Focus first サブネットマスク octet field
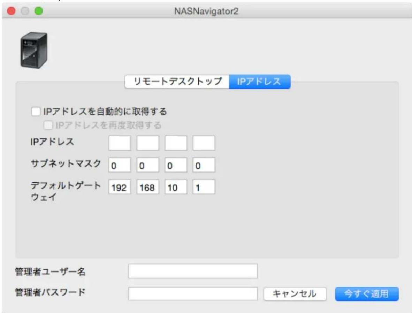This screenshot has height=313, width=412. pyautogui.click(x=120, y=165)
